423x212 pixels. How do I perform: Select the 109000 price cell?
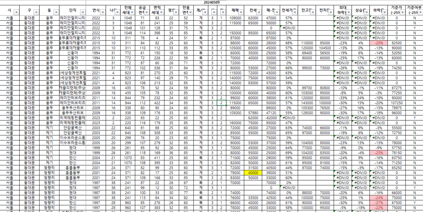coord(235,17)
